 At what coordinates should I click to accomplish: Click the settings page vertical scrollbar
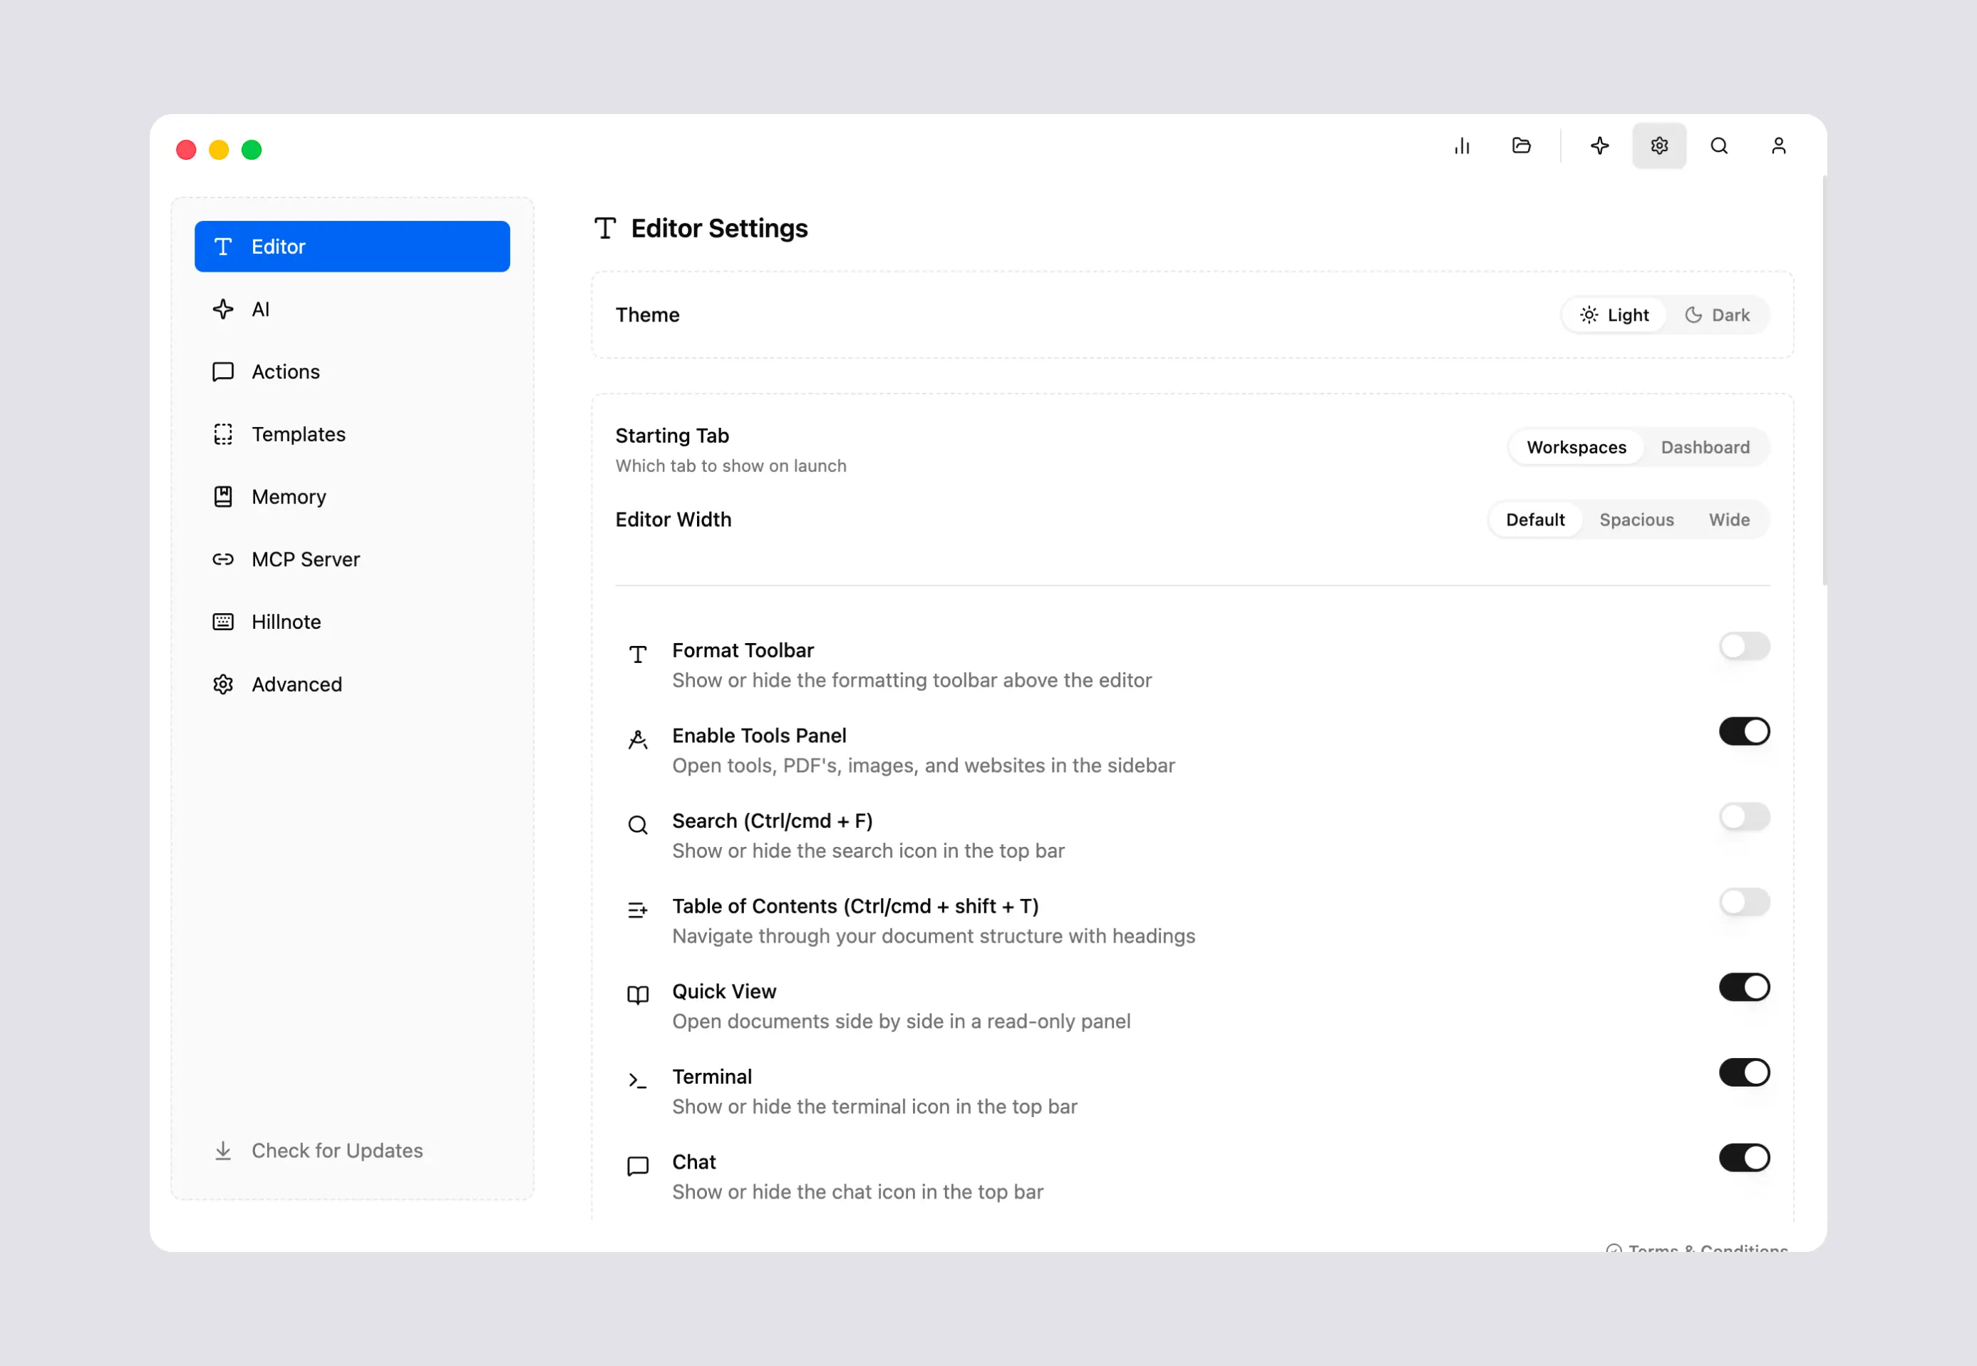(x=1824, y=381)
